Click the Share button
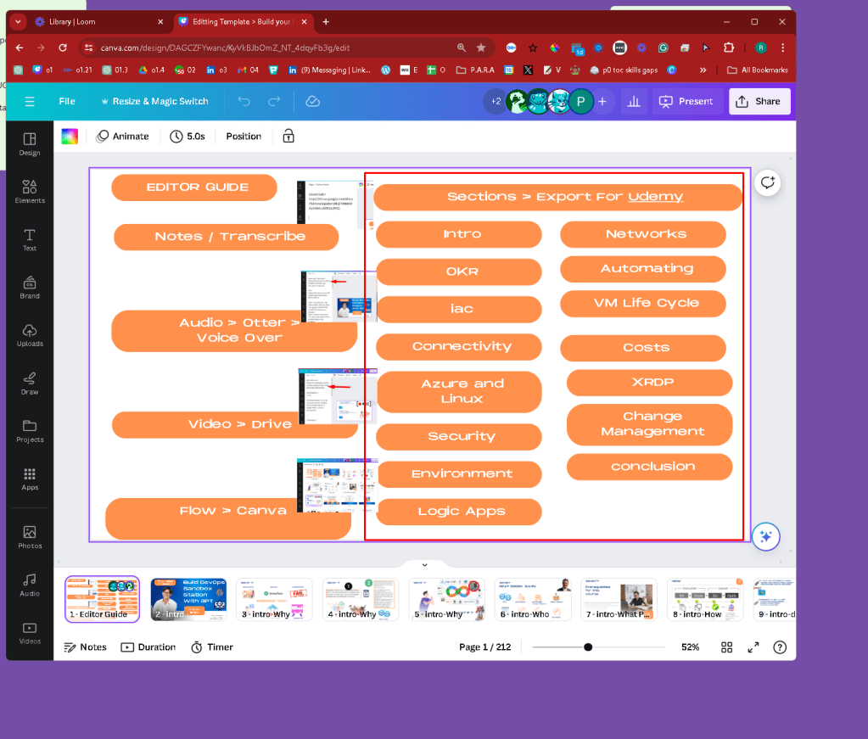Viewport: 868px width, 739px height. (759, 101)
